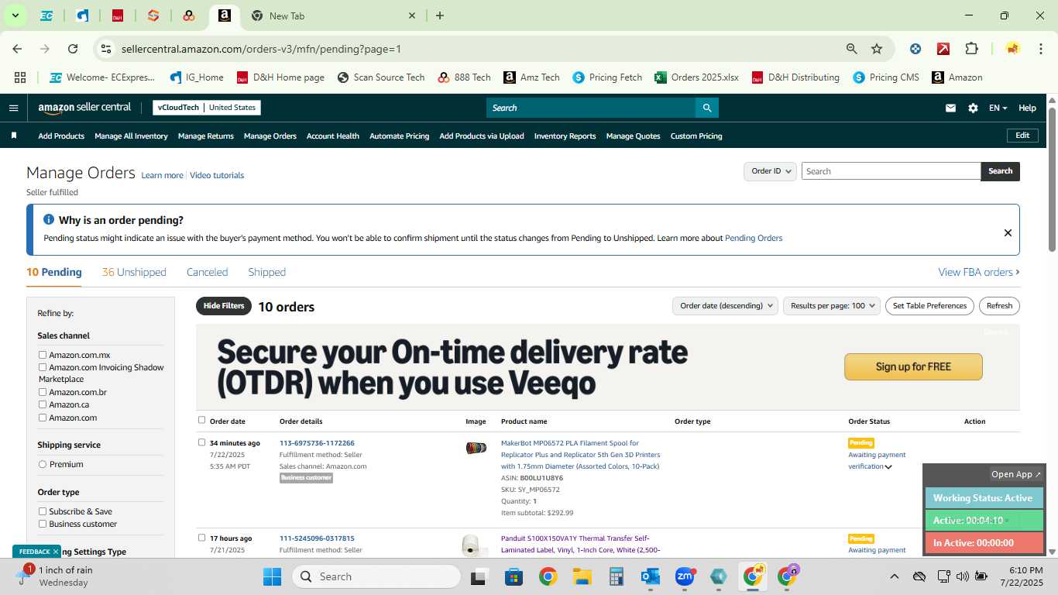The width and height of the screenshot is (1058, 595).
Task: Show hidden system tray icons
Action: coord(895,576)
